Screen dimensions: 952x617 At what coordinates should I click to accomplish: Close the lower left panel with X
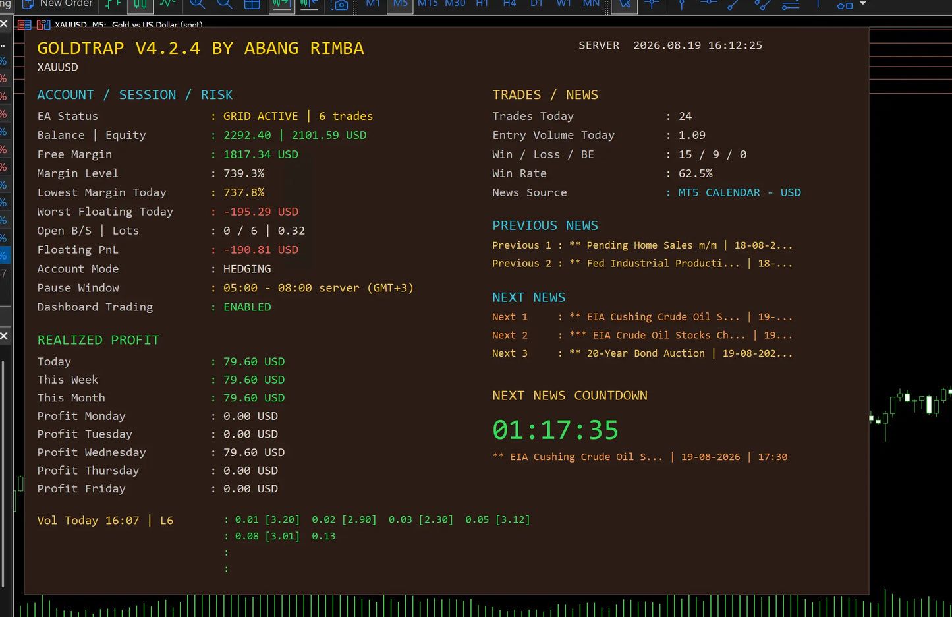[4, 336]
